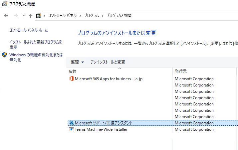Select プログラム in breadcrumb path
The height and width of the screenshot is (150, 238).
tap(92, 16)
